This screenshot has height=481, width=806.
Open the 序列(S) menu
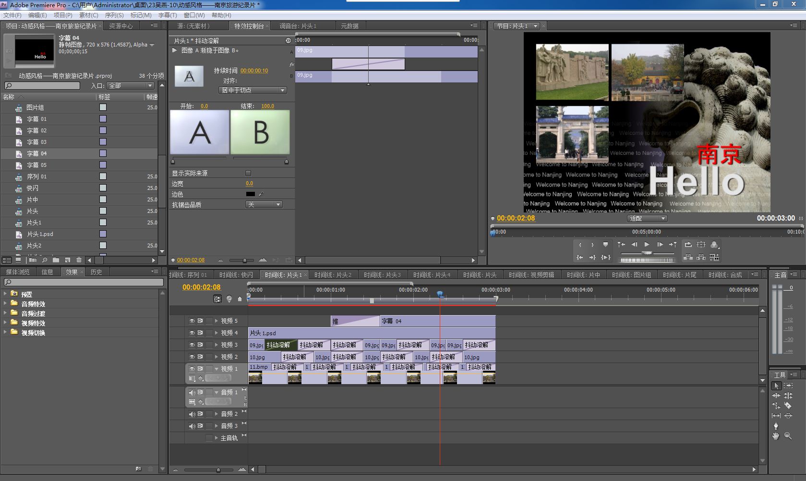114,15
